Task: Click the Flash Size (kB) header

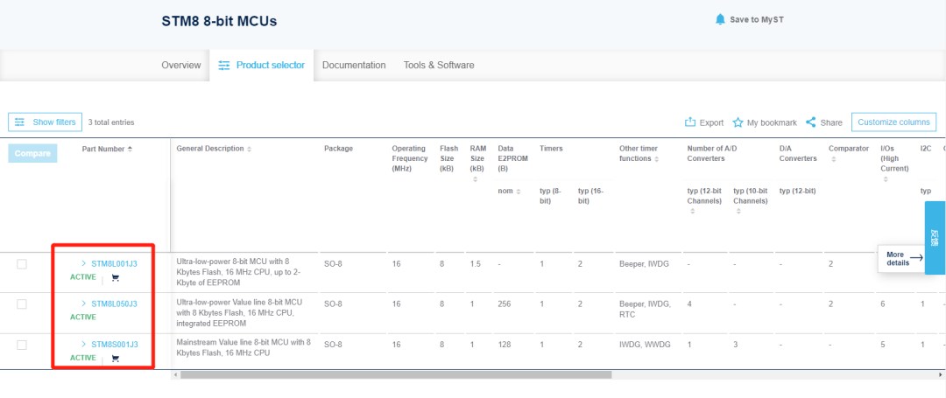Action: click(448, 159)
